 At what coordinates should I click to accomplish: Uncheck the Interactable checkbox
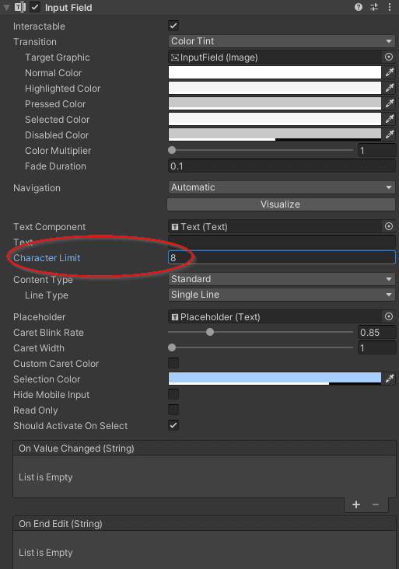173,26
